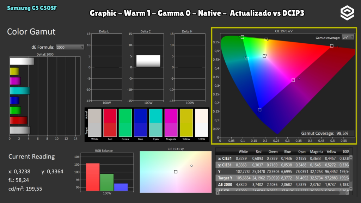Select the White actual/target color swatch
This screenshot has height=203, width=361.
tap(95, 123)
